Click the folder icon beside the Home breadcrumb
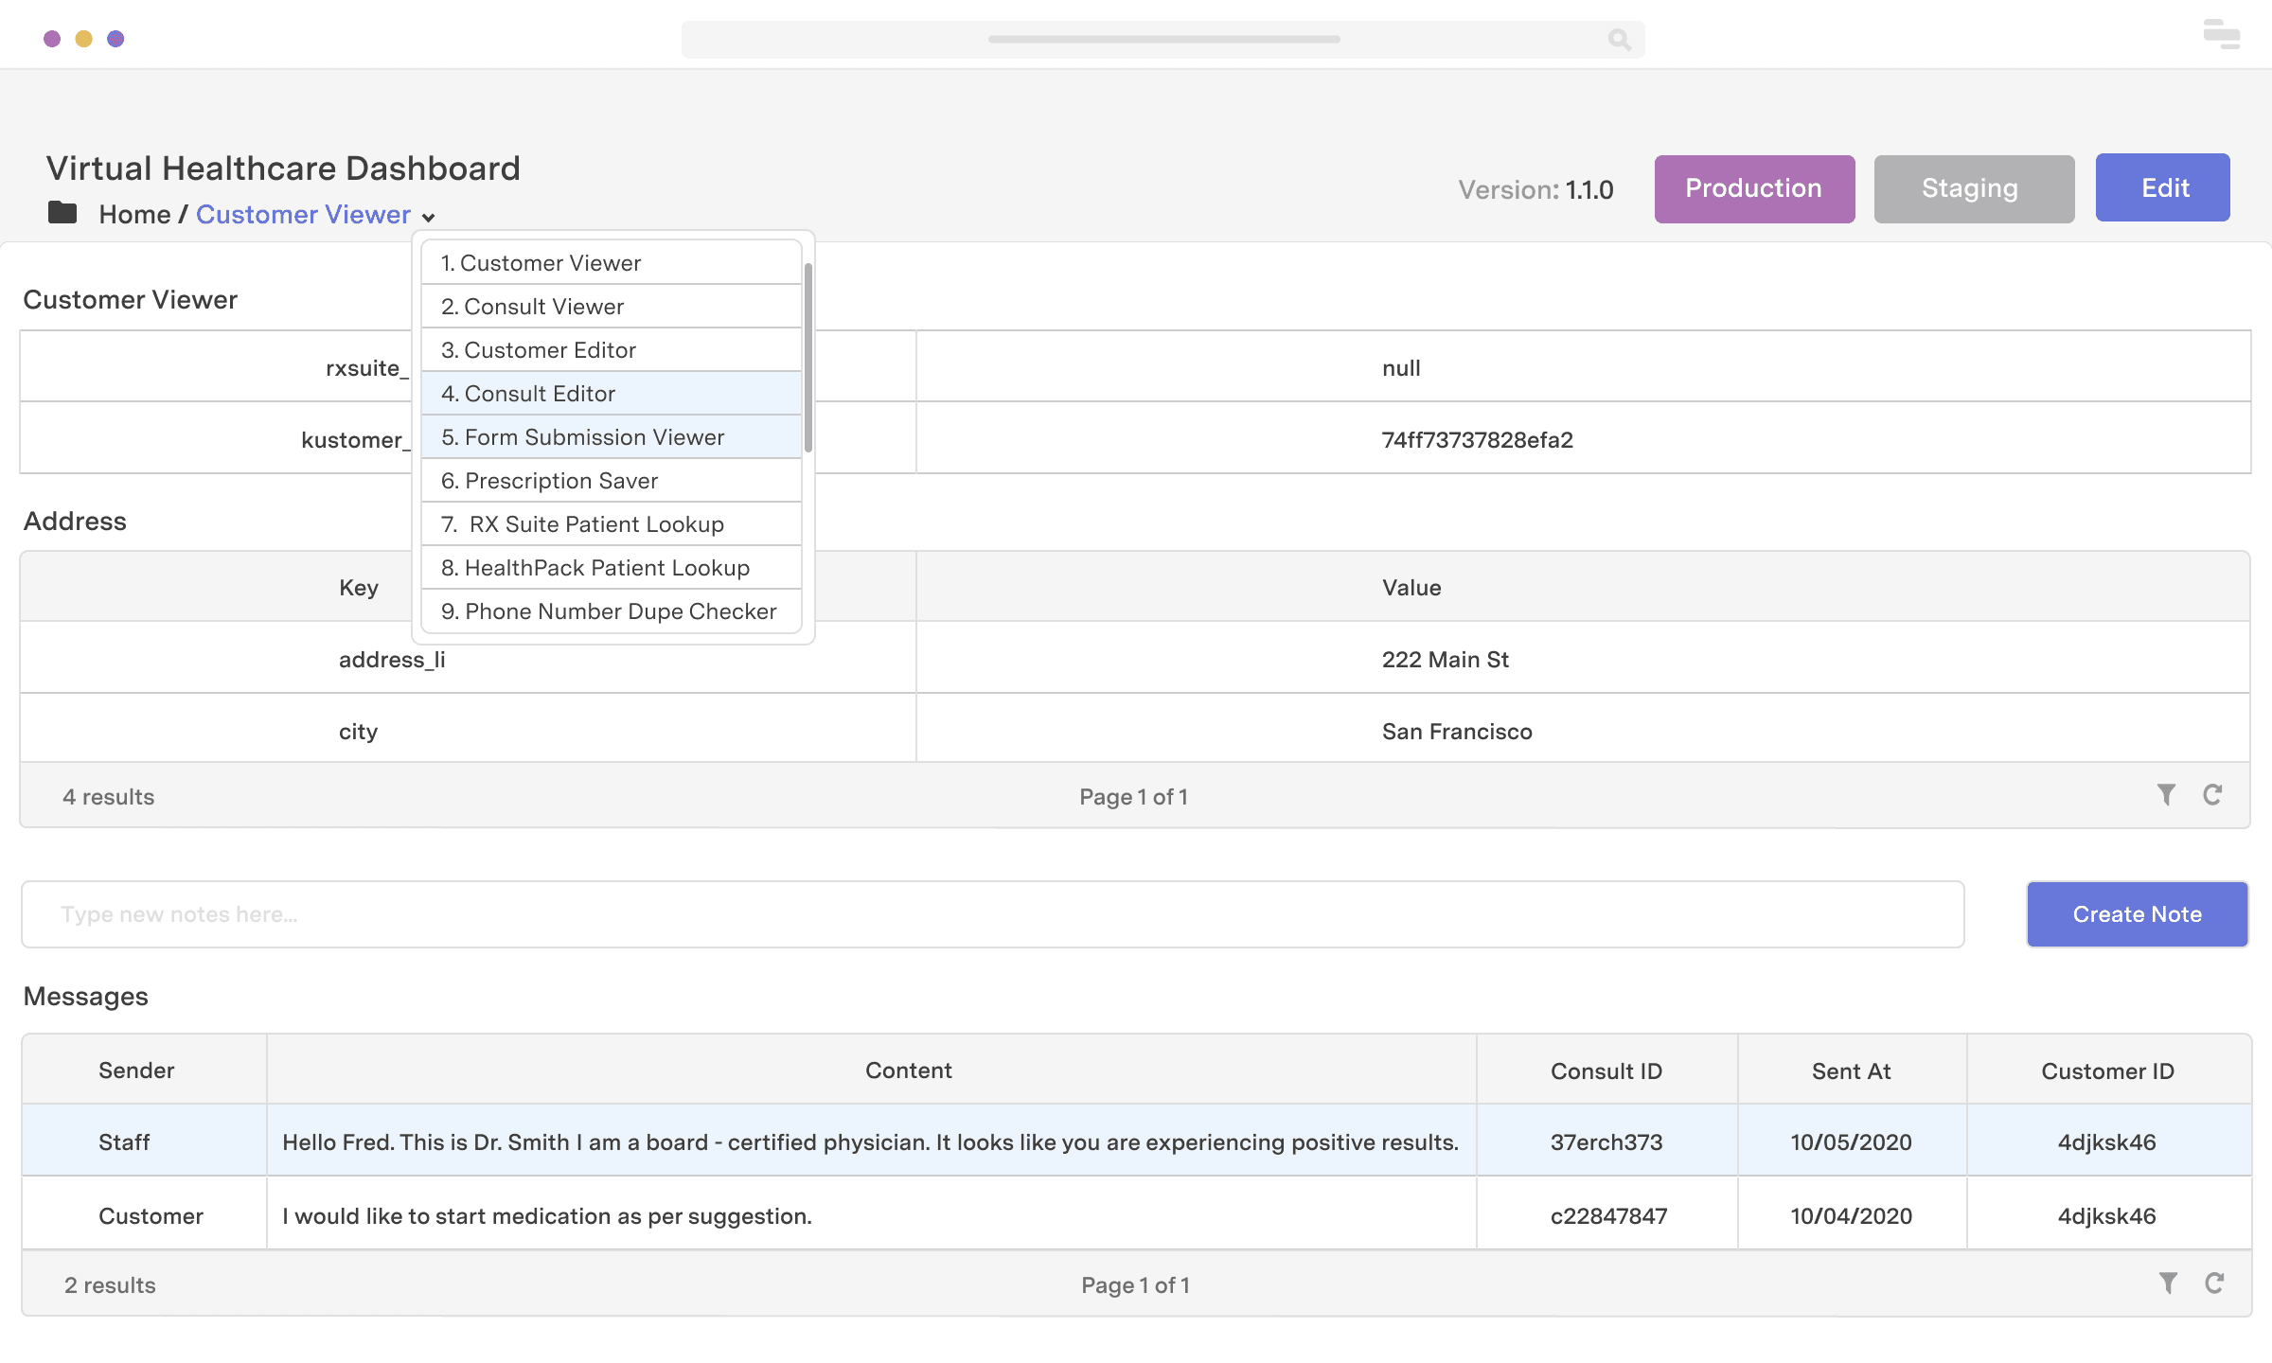 pyautogui.click(x=62, y=213)
